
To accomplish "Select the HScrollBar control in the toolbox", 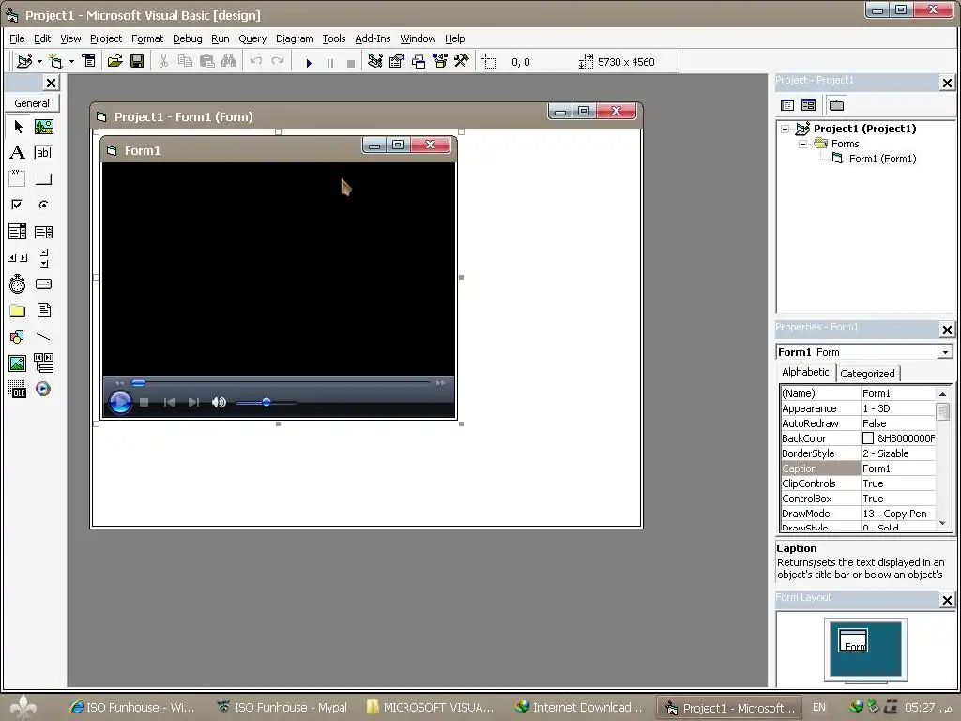I will (18, 258).
